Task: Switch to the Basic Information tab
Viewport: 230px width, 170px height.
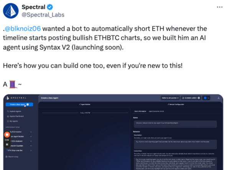Action: 140,111
